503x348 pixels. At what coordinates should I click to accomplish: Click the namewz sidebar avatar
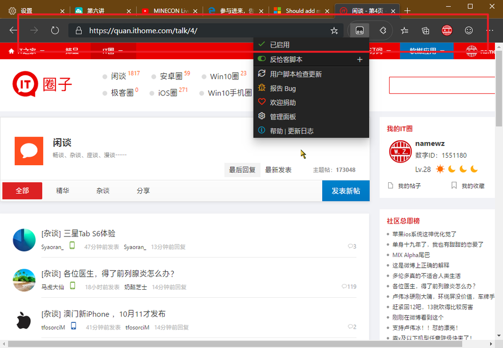400,152
